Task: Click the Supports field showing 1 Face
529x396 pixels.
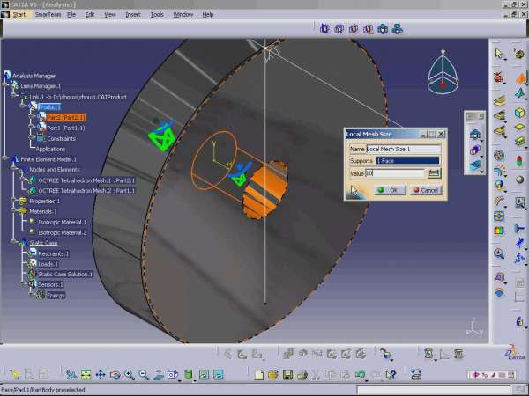Action: point(408,161)
